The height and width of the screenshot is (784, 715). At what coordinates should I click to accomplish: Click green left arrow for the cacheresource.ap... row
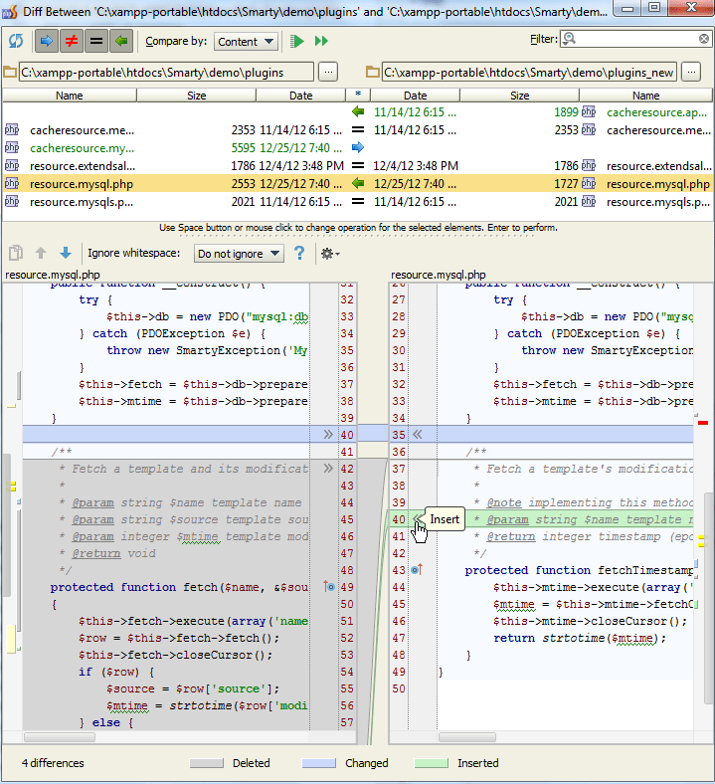pyautogui.click(x=358, y=112)
